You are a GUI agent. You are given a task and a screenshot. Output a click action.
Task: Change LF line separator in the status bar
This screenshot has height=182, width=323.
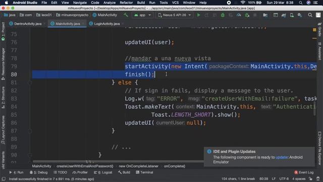tap(274, 178)
